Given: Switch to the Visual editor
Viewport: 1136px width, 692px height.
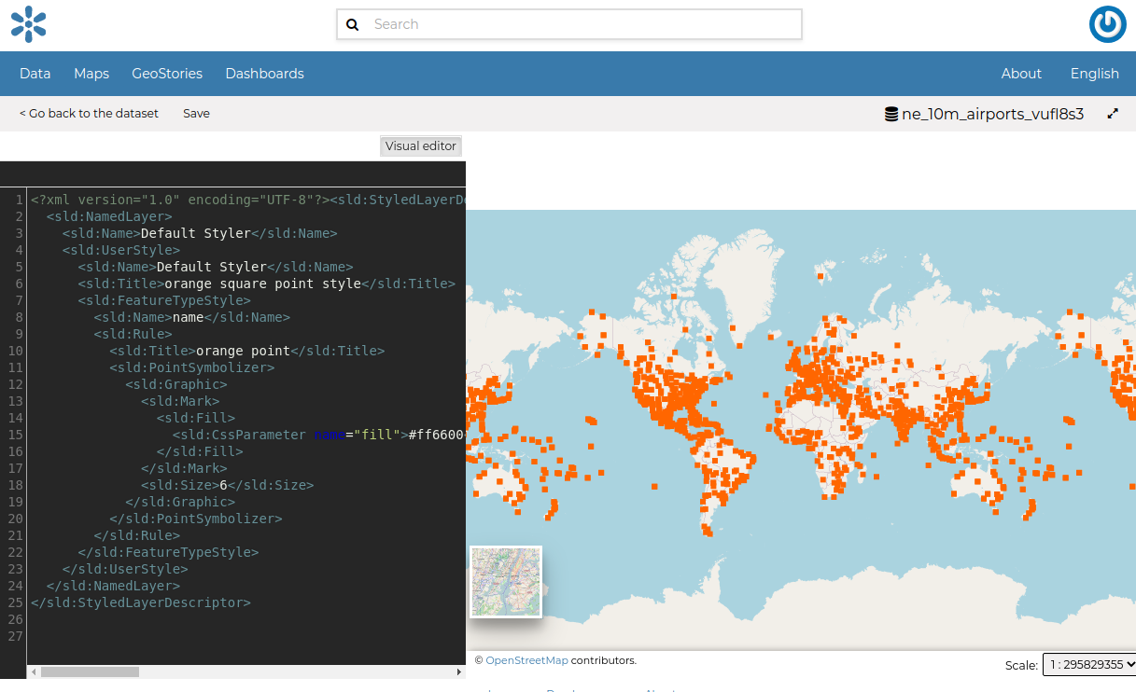Looking at the screenshot, I should [420, 145].
